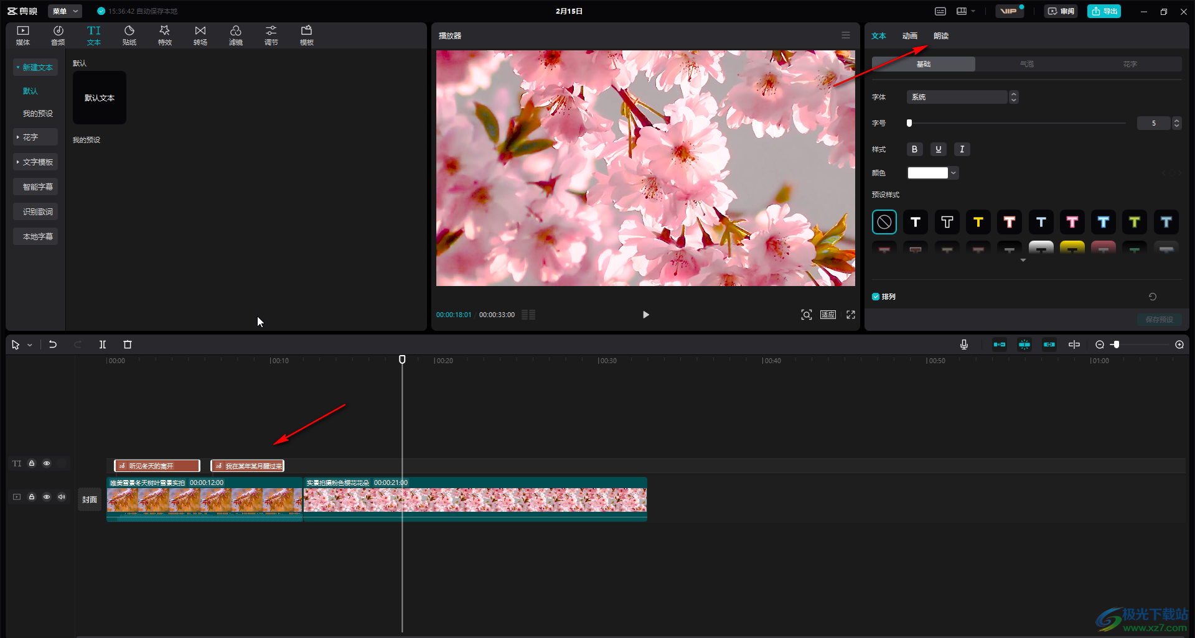Lock the text track
Viewport: 1195px width, 638px height.
32,463
